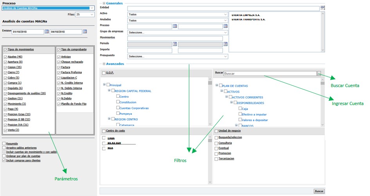Enable the Resumido checkbox
Screen dimensions: 370x196
[x=4, y=144]
